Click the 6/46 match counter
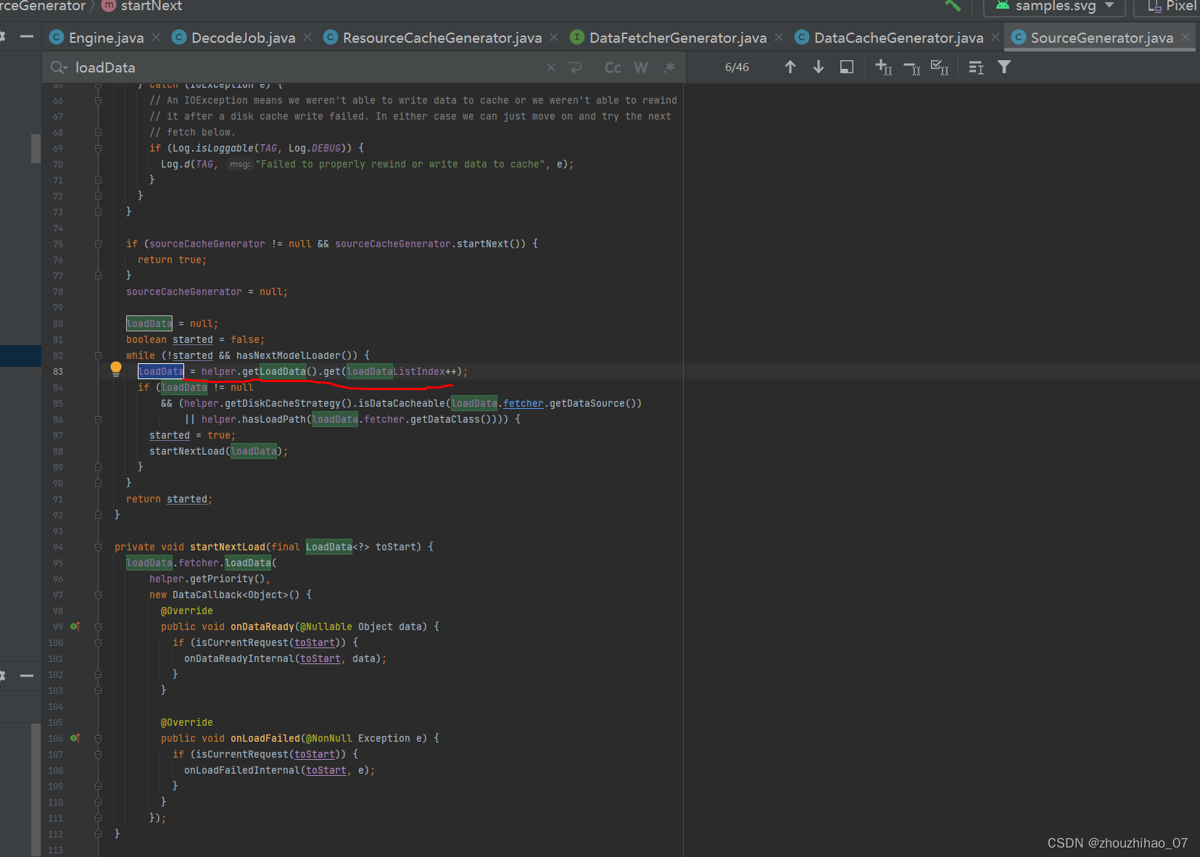This screenshot has width=1200, height=857. pos(737,67)
